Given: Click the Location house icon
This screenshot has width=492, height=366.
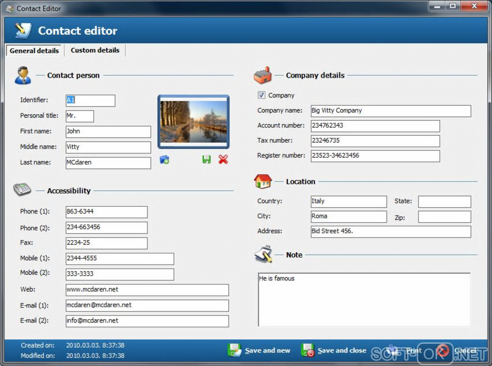Looking at the screenshot, I should point(262,181).
